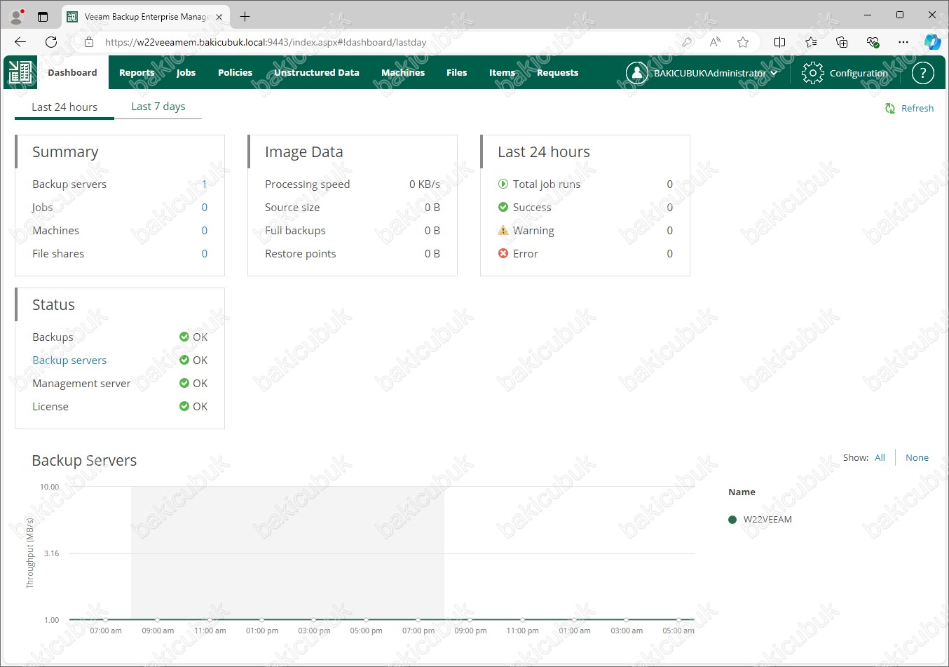Open the Backup servers link under Status
949x667 pixels.
[69, 360]
